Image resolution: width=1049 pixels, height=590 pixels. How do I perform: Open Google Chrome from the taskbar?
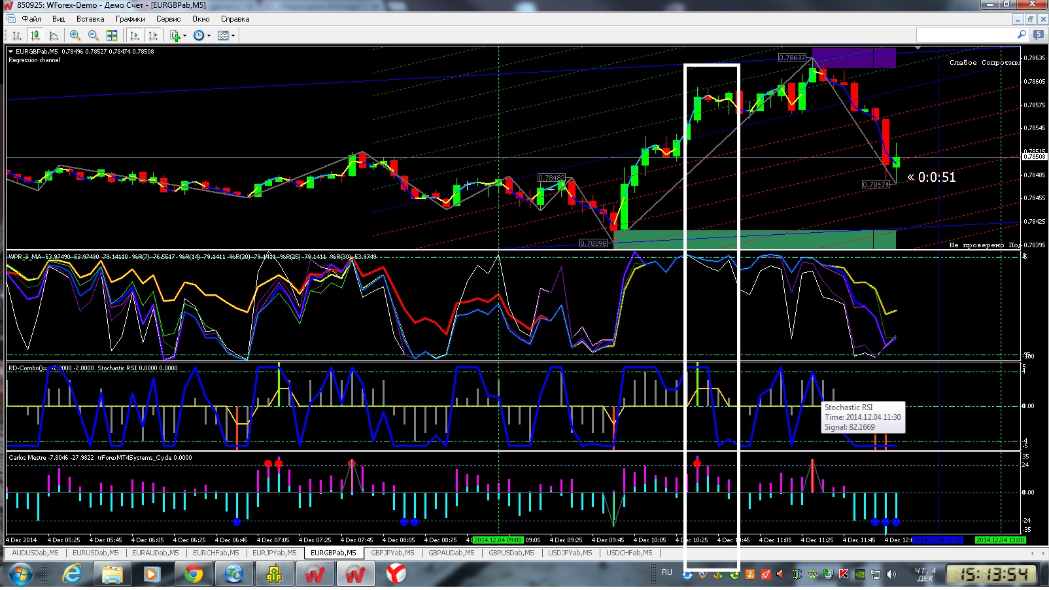pyautogui.click(x=193, y=574)
